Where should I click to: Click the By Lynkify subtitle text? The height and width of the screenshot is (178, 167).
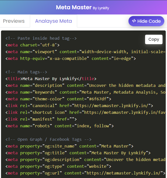coord(101,8)
